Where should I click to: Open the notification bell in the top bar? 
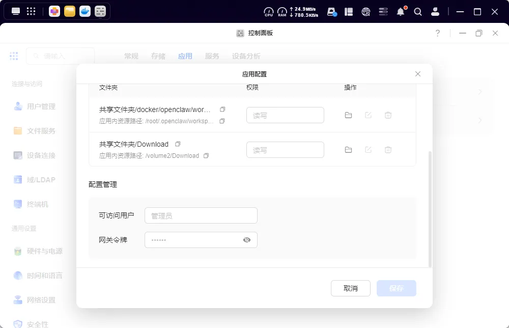click(x=401, y=12)
